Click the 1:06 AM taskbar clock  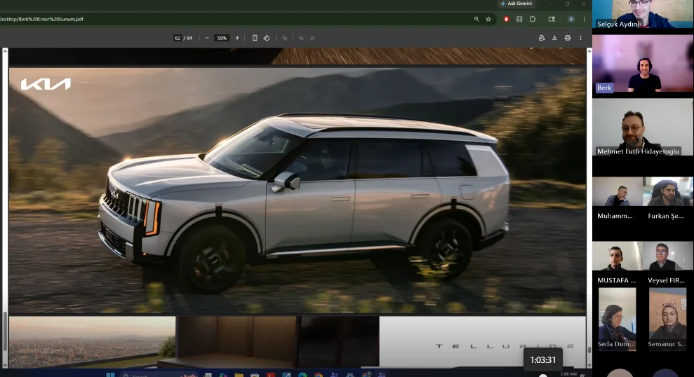(x=568, y=374)
